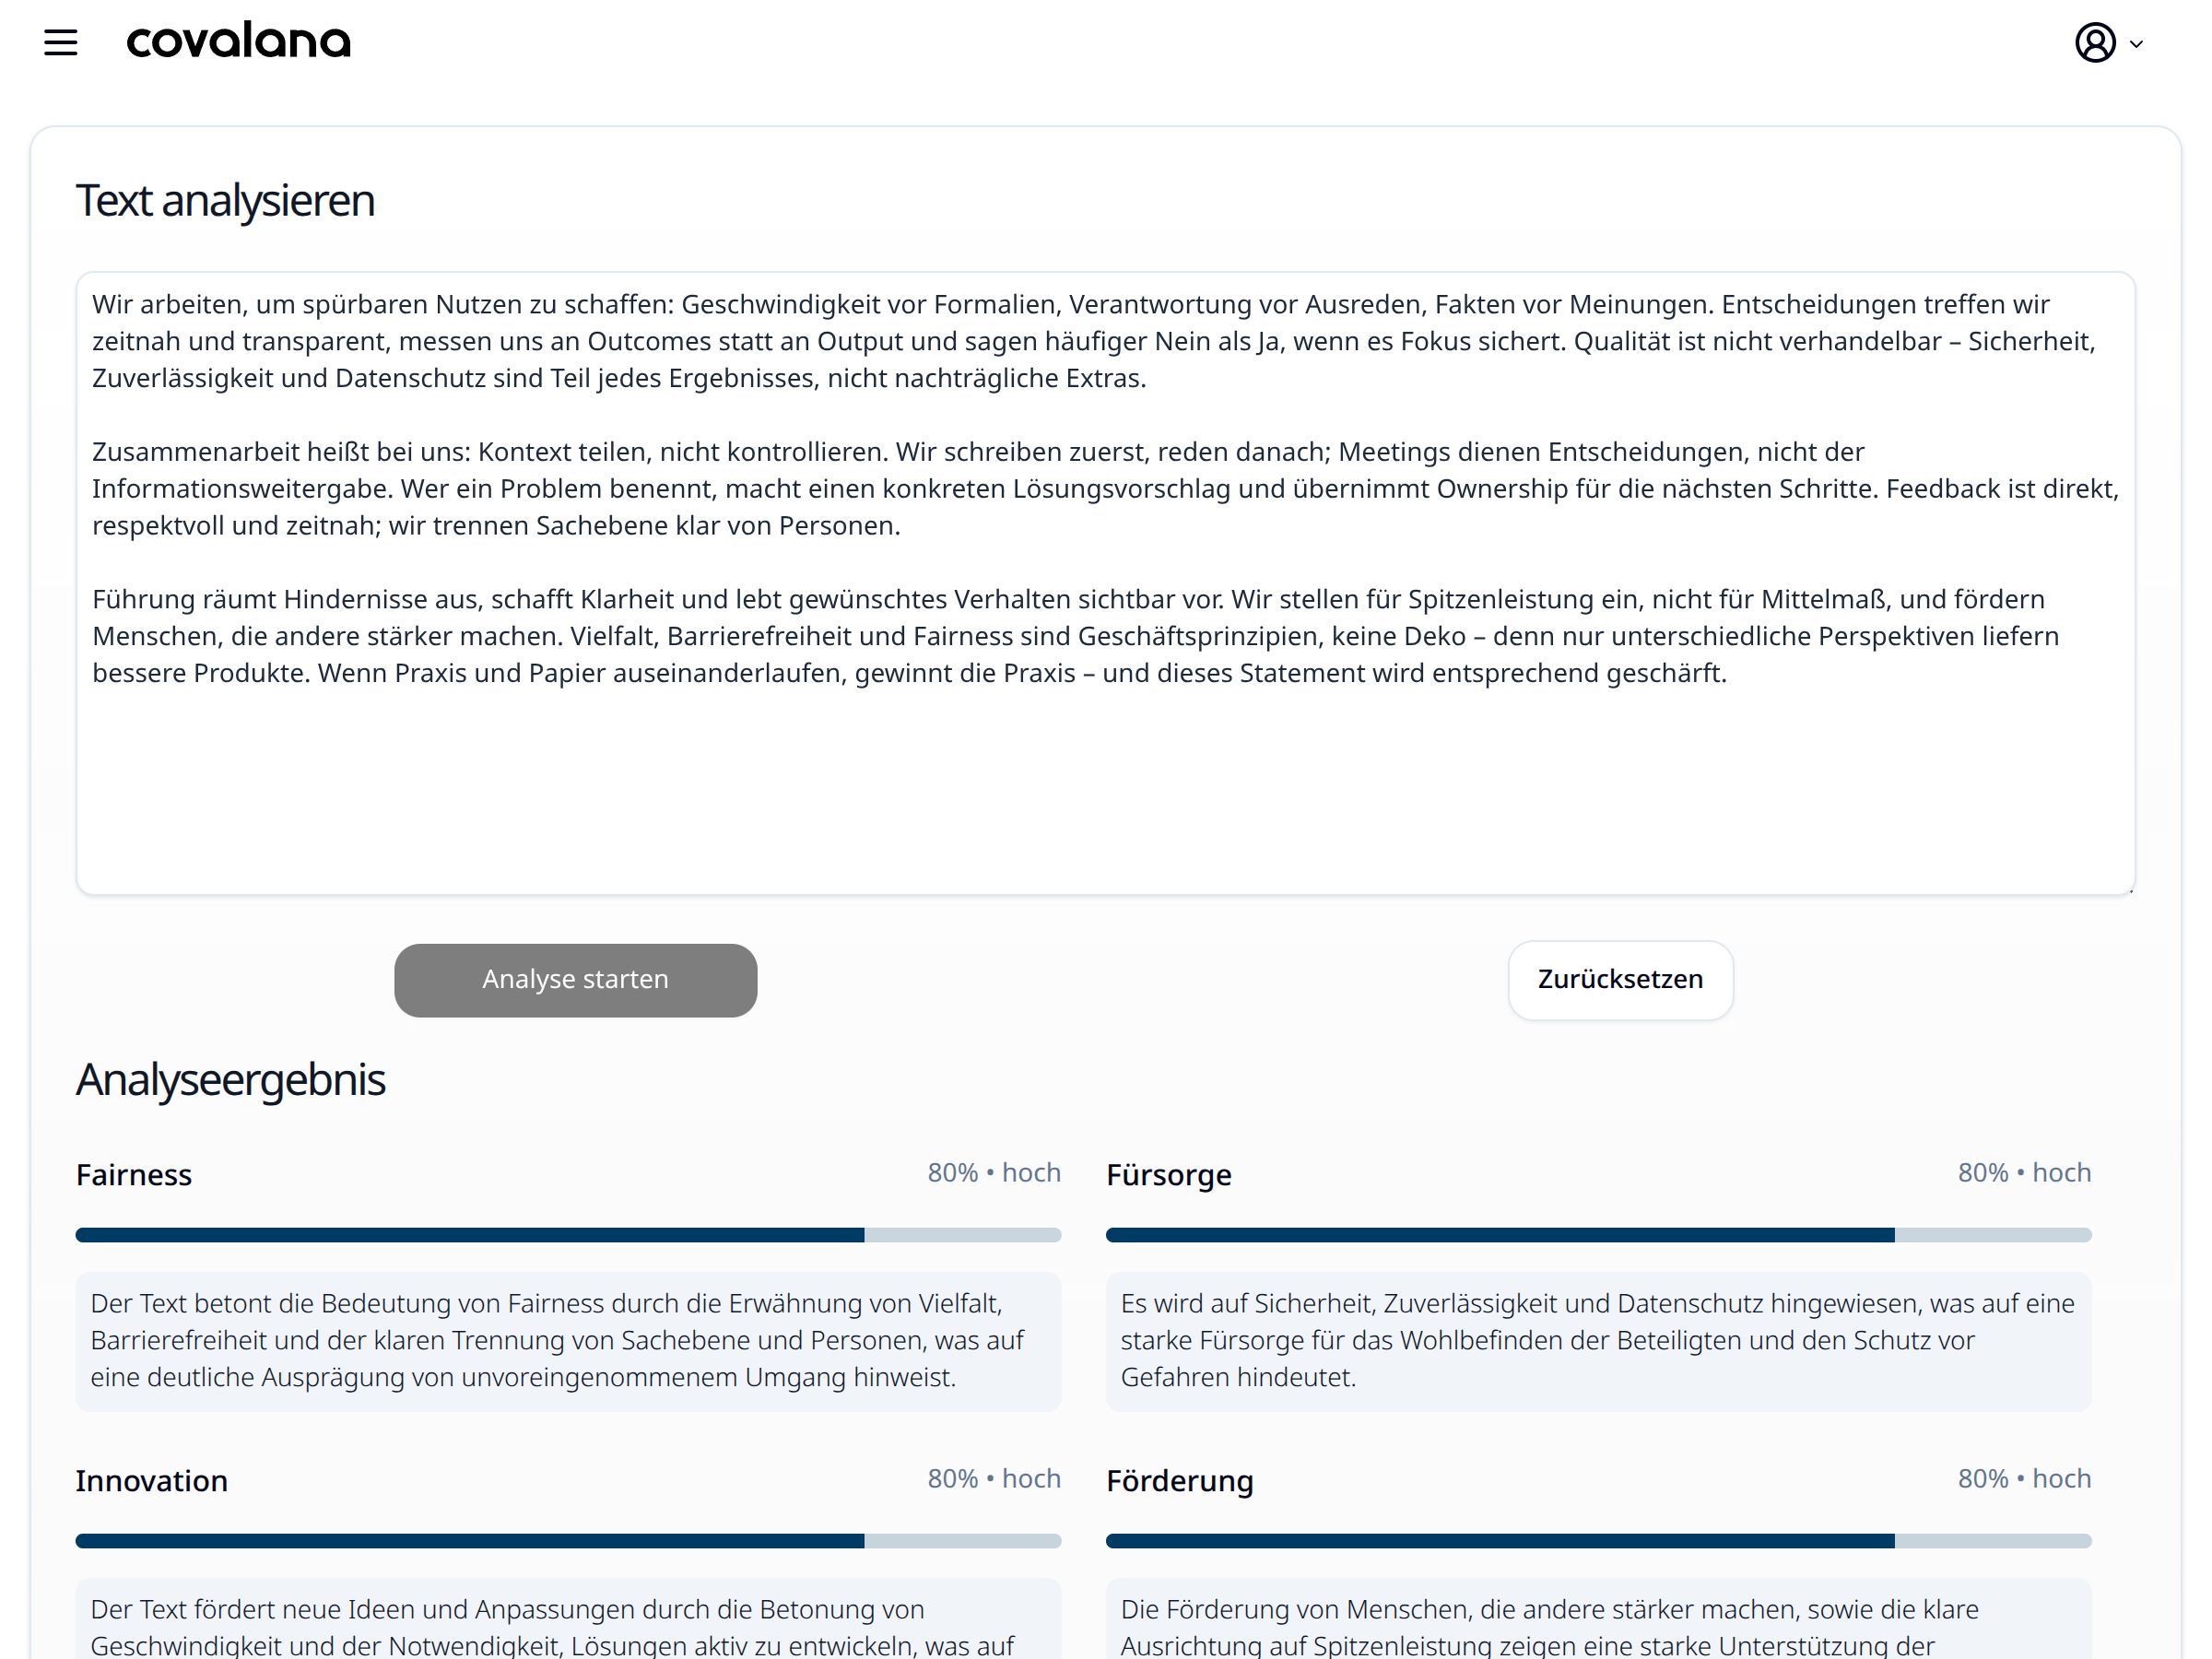This screenshot has height=1659, width=2212.
Task: Click the Fürsorge explanation text box
Action: click(1598, 1340)
